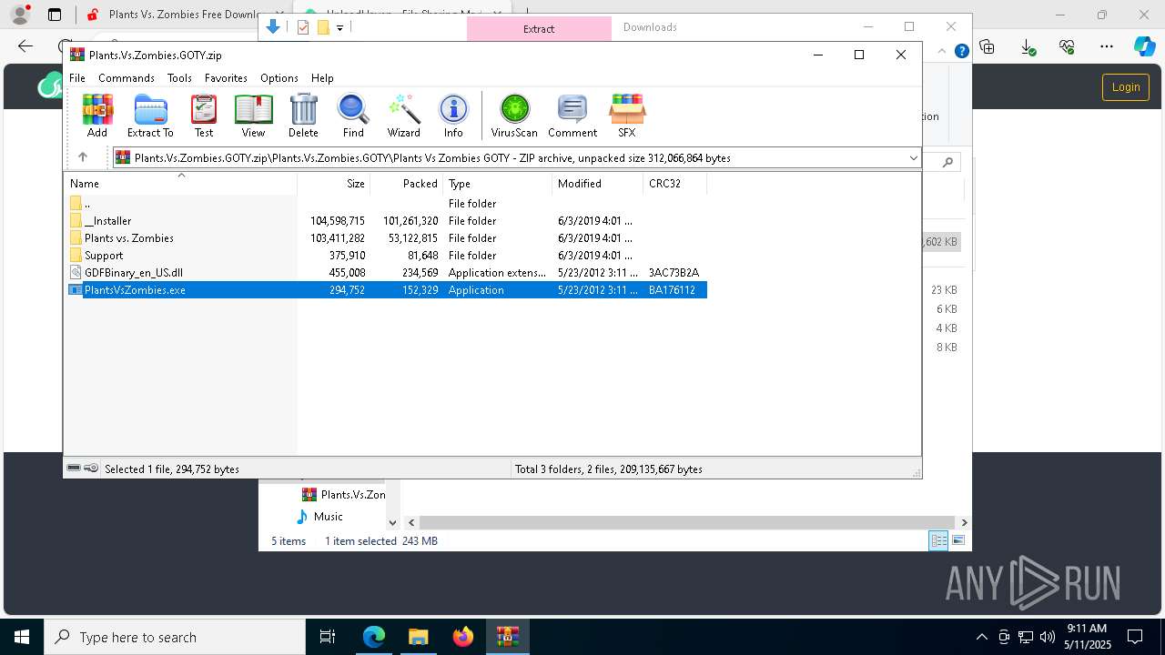
Task: Sort by Packed column header
Action: 406,184
